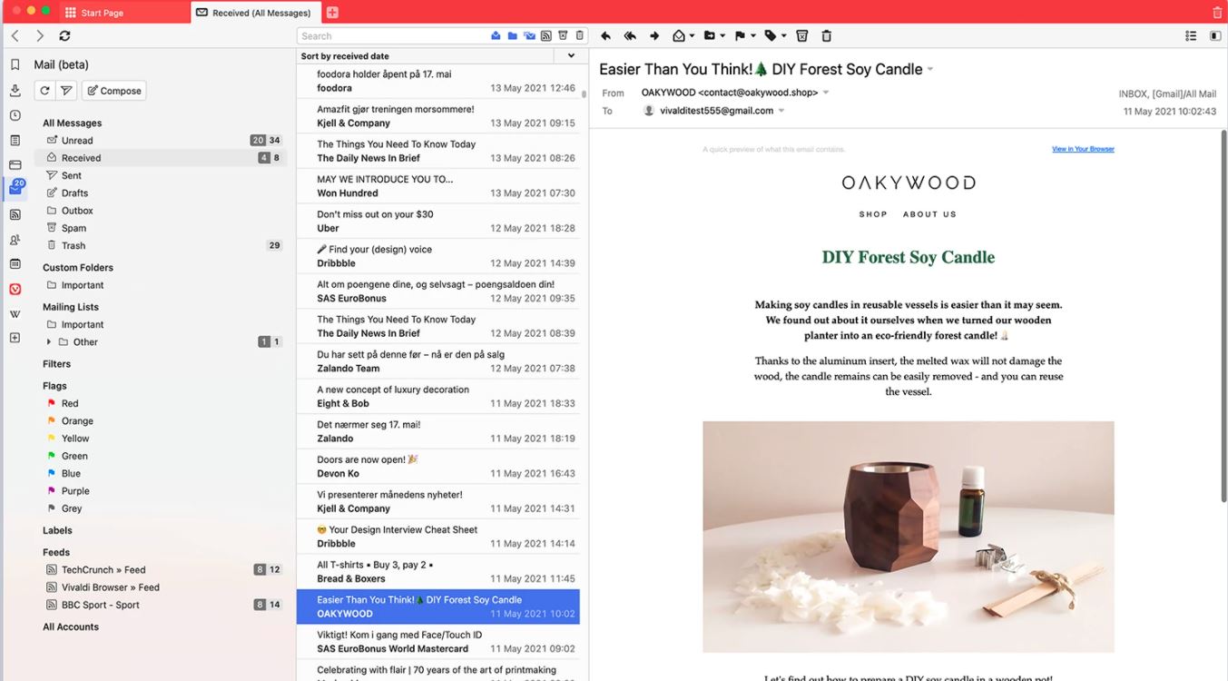Reload the page with circular arrows icon
The height and width of the screenshot is (681, 1228).
coord(64,36)
